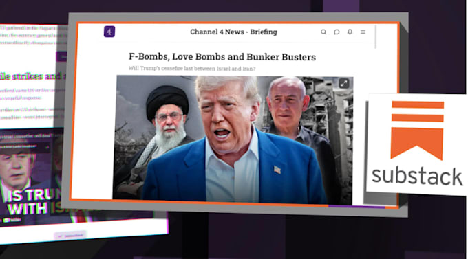
Task: Select the headline 'F-Bombs, Love Bombs and Bunker Busters'
Action: pos(222,56)
